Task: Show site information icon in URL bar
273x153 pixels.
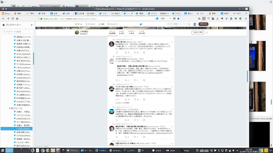Action: coord(38,19)
